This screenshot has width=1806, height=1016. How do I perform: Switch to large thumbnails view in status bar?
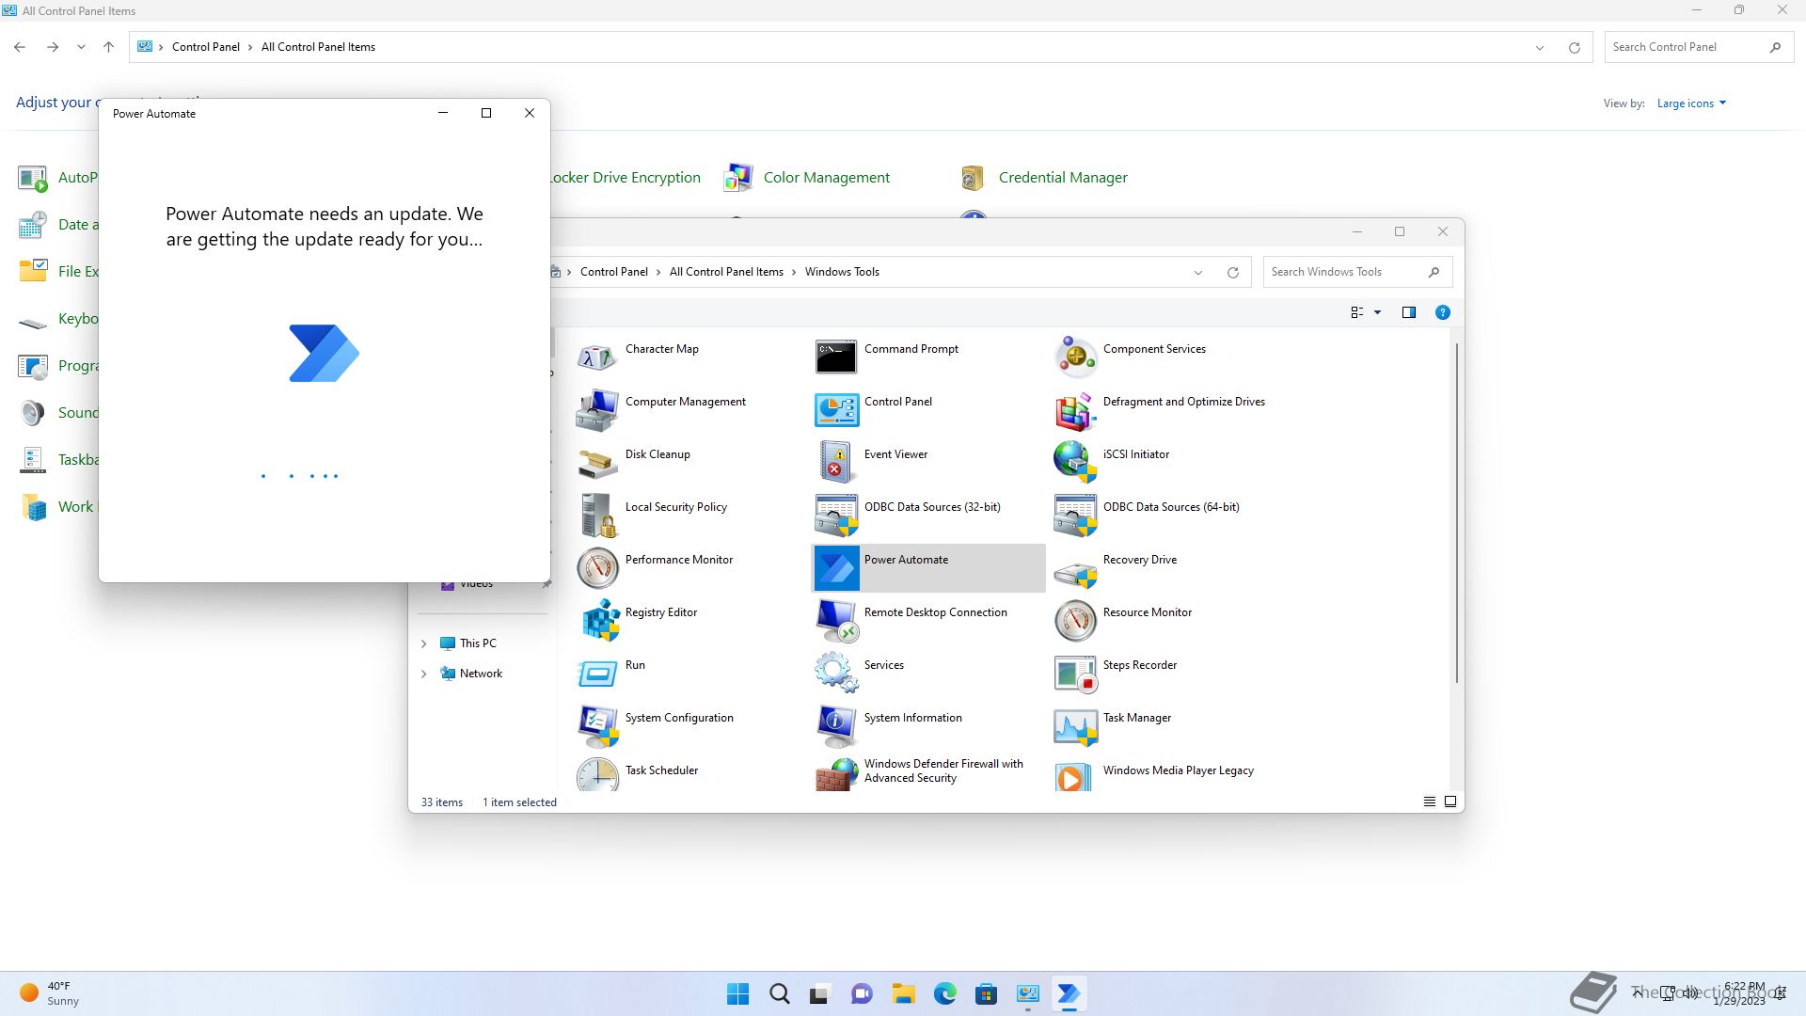tap(1450, 802)
